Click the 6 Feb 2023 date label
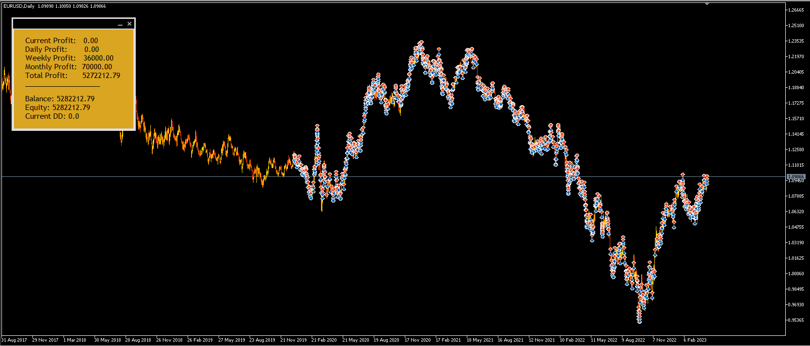Screen dimensions: 810x346 [x=695, y=340]
